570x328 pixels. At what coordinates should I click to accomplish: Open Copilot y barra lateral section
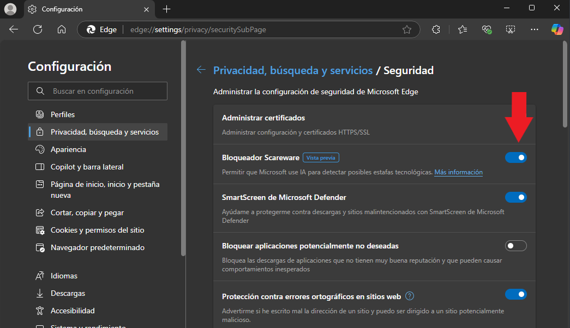tap(98, 167)
